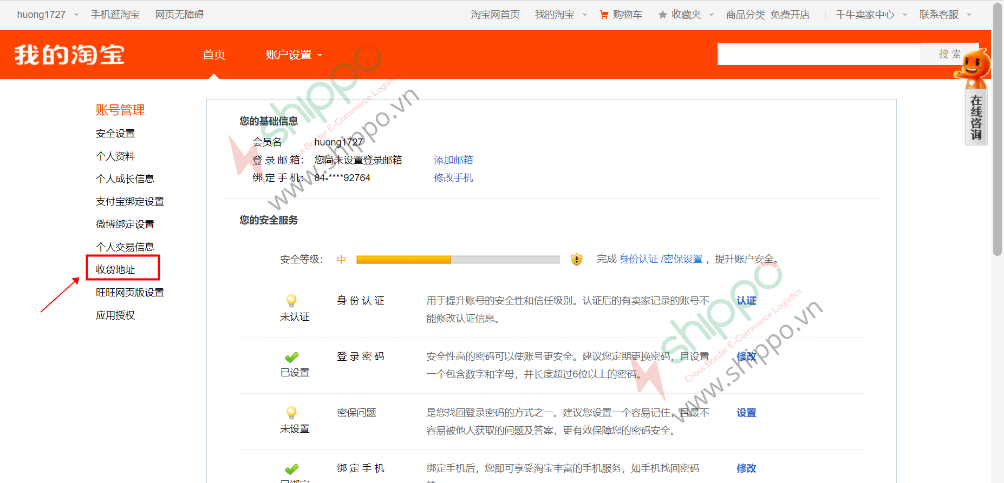Viewport: 1004px width, 483px height.
Task: Click 修改 link for 绑定手机
Action: tap(746, 468)
